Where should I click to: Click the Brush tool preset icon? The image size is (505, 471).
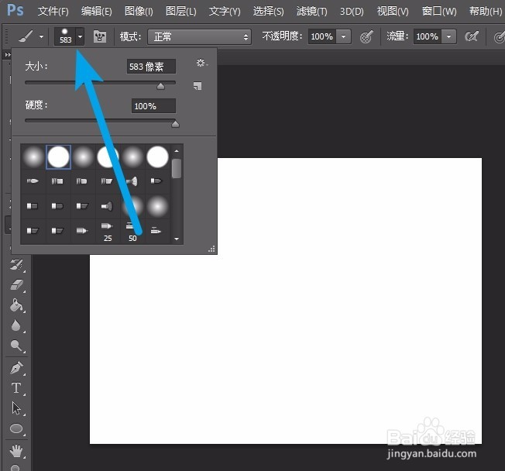[26, 36]
